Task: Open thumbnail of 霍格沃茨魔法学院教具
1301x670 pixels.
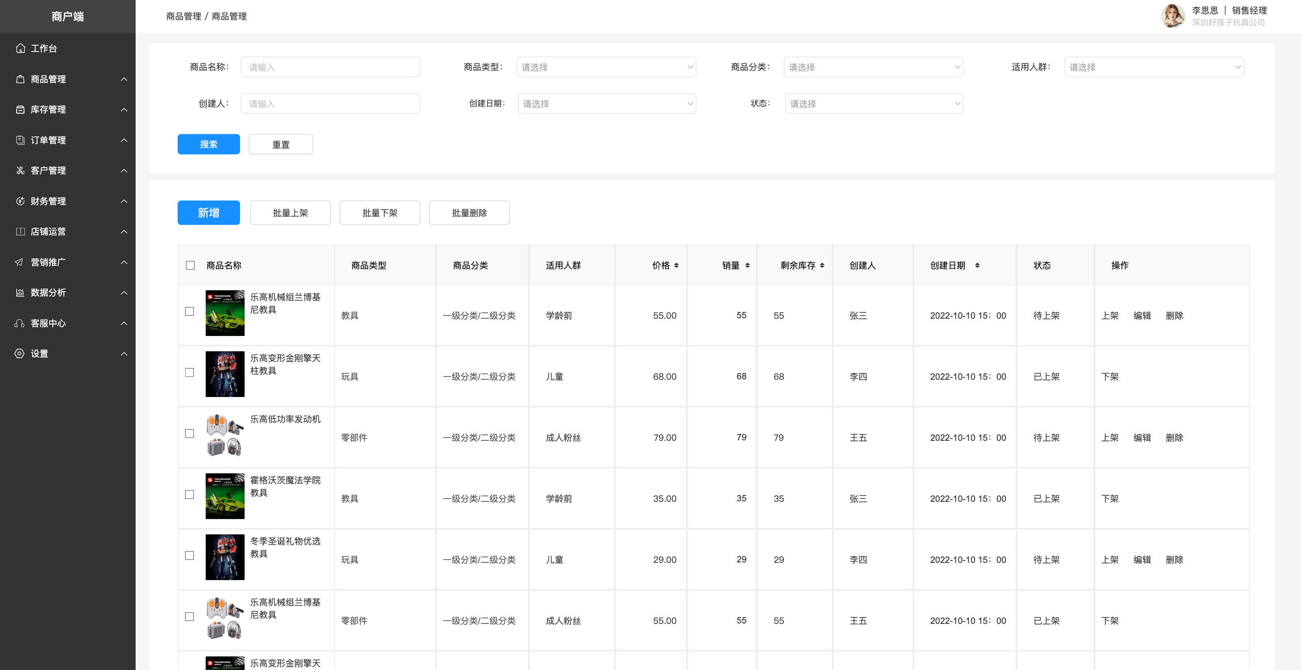Action: tap(225, 496)
